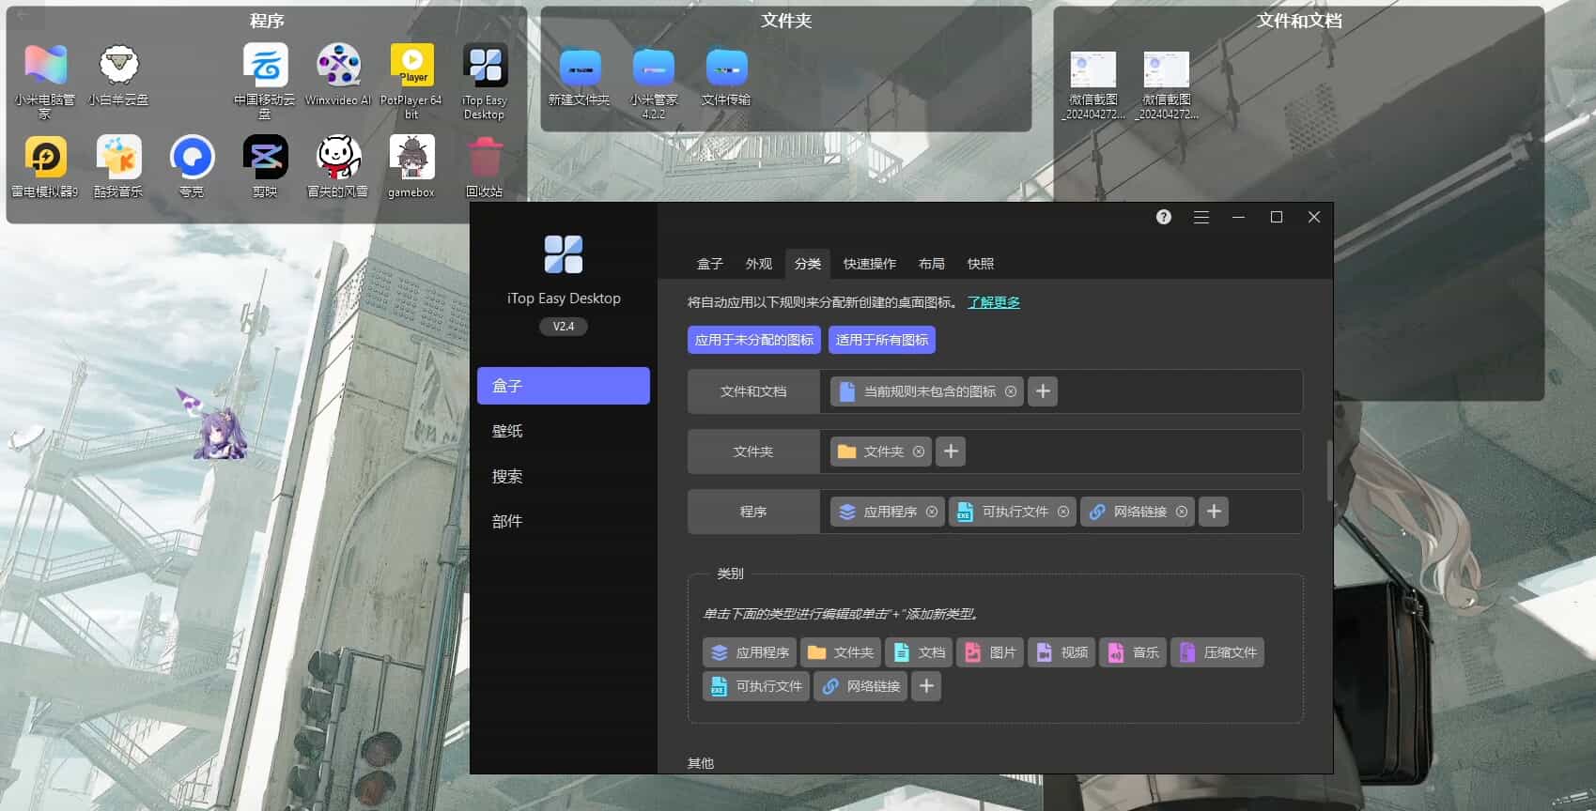Add a type to the 文件夹 rule

pyautogui.click(x=951, y=451)
